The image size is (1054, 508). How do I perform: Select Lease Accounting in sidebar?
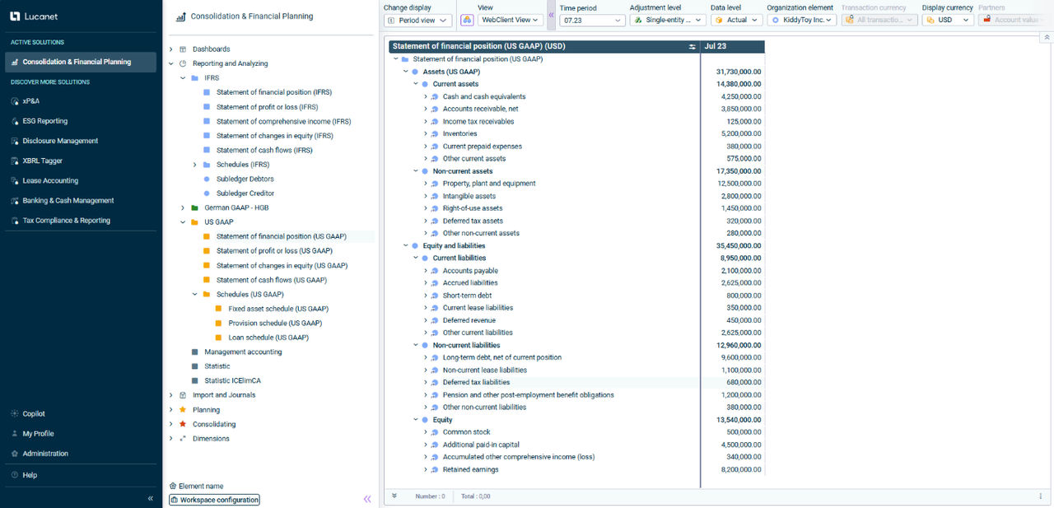[x=50, y=180]
